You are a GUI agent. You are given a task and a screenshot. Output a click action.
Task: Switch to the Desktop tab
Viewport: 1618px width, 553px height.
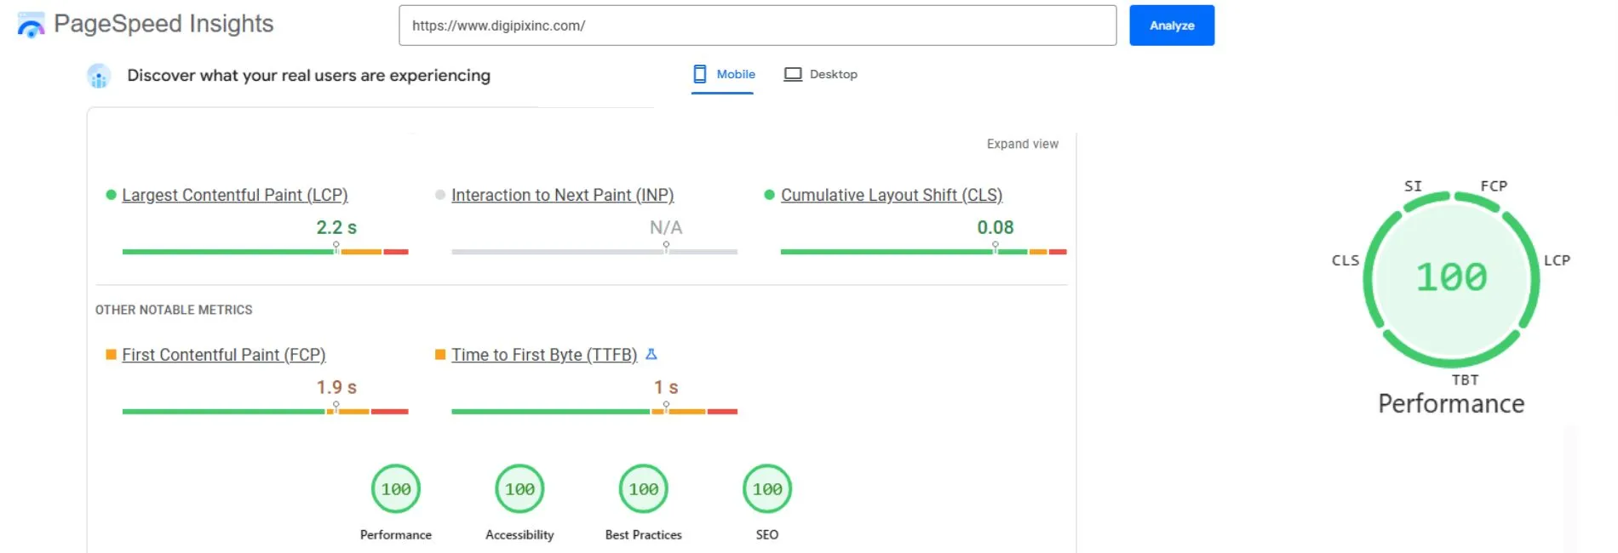(821, 75)
